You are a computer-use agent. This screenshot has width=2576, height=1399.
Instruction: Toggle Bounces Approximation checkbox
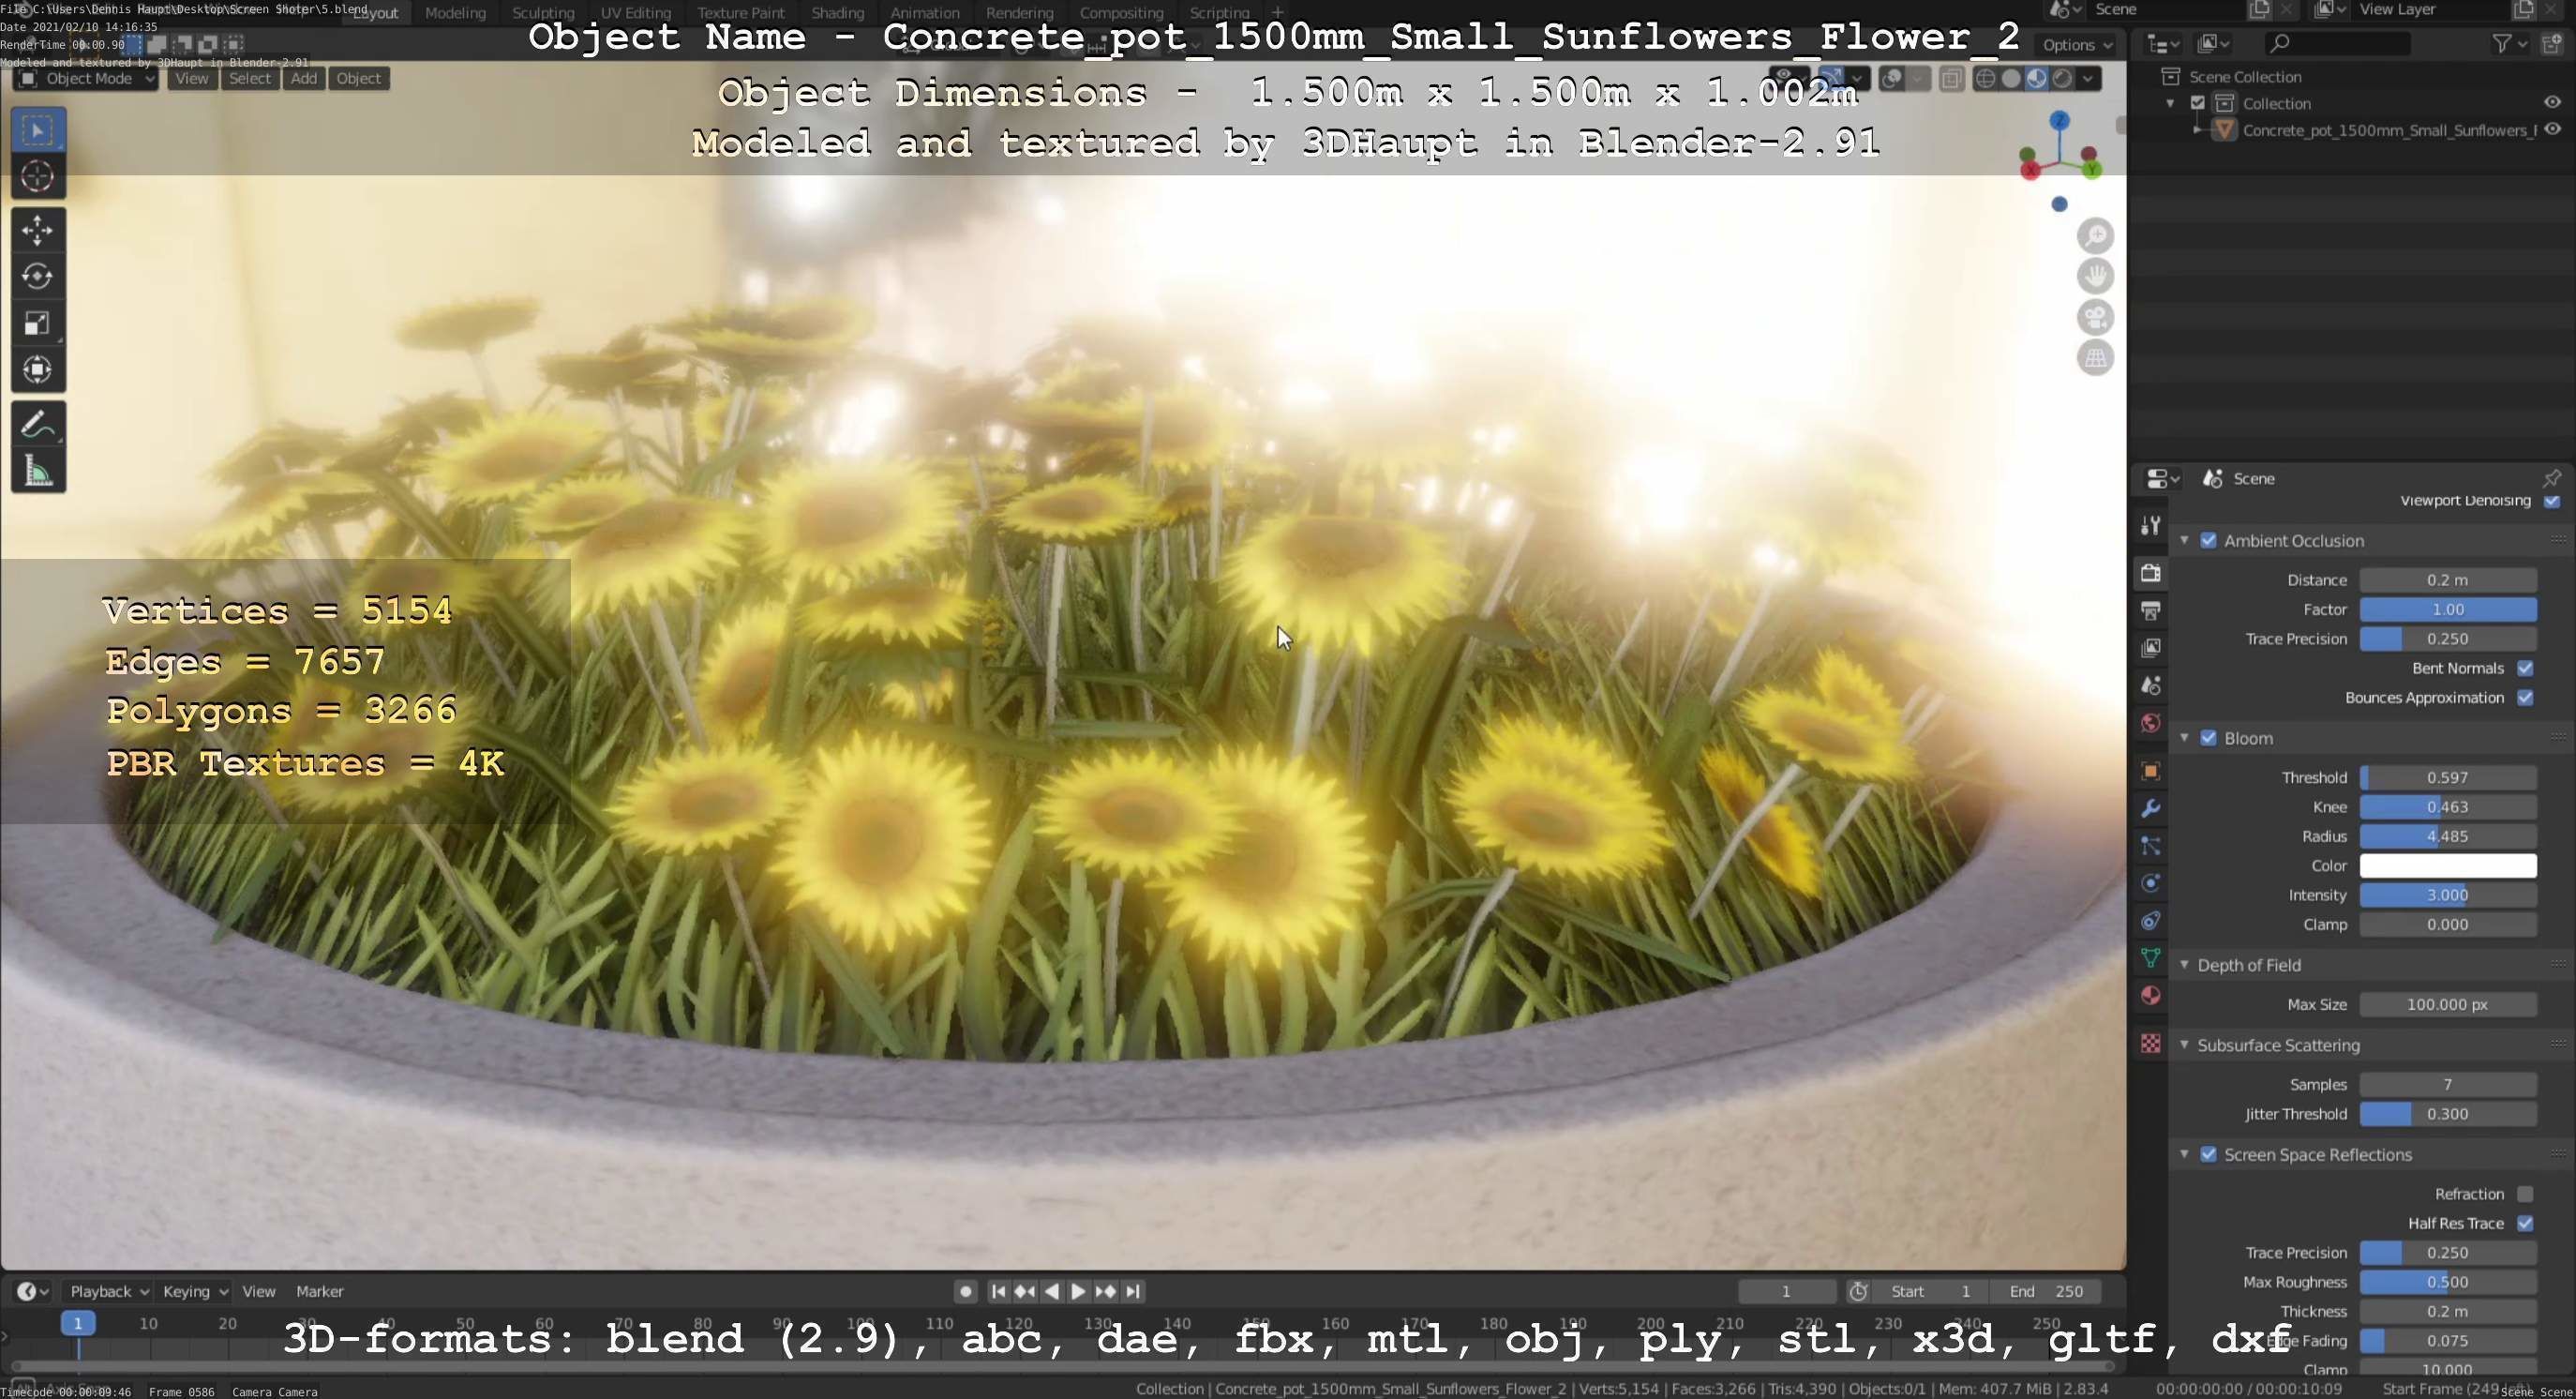click(x=2525, y=698)
